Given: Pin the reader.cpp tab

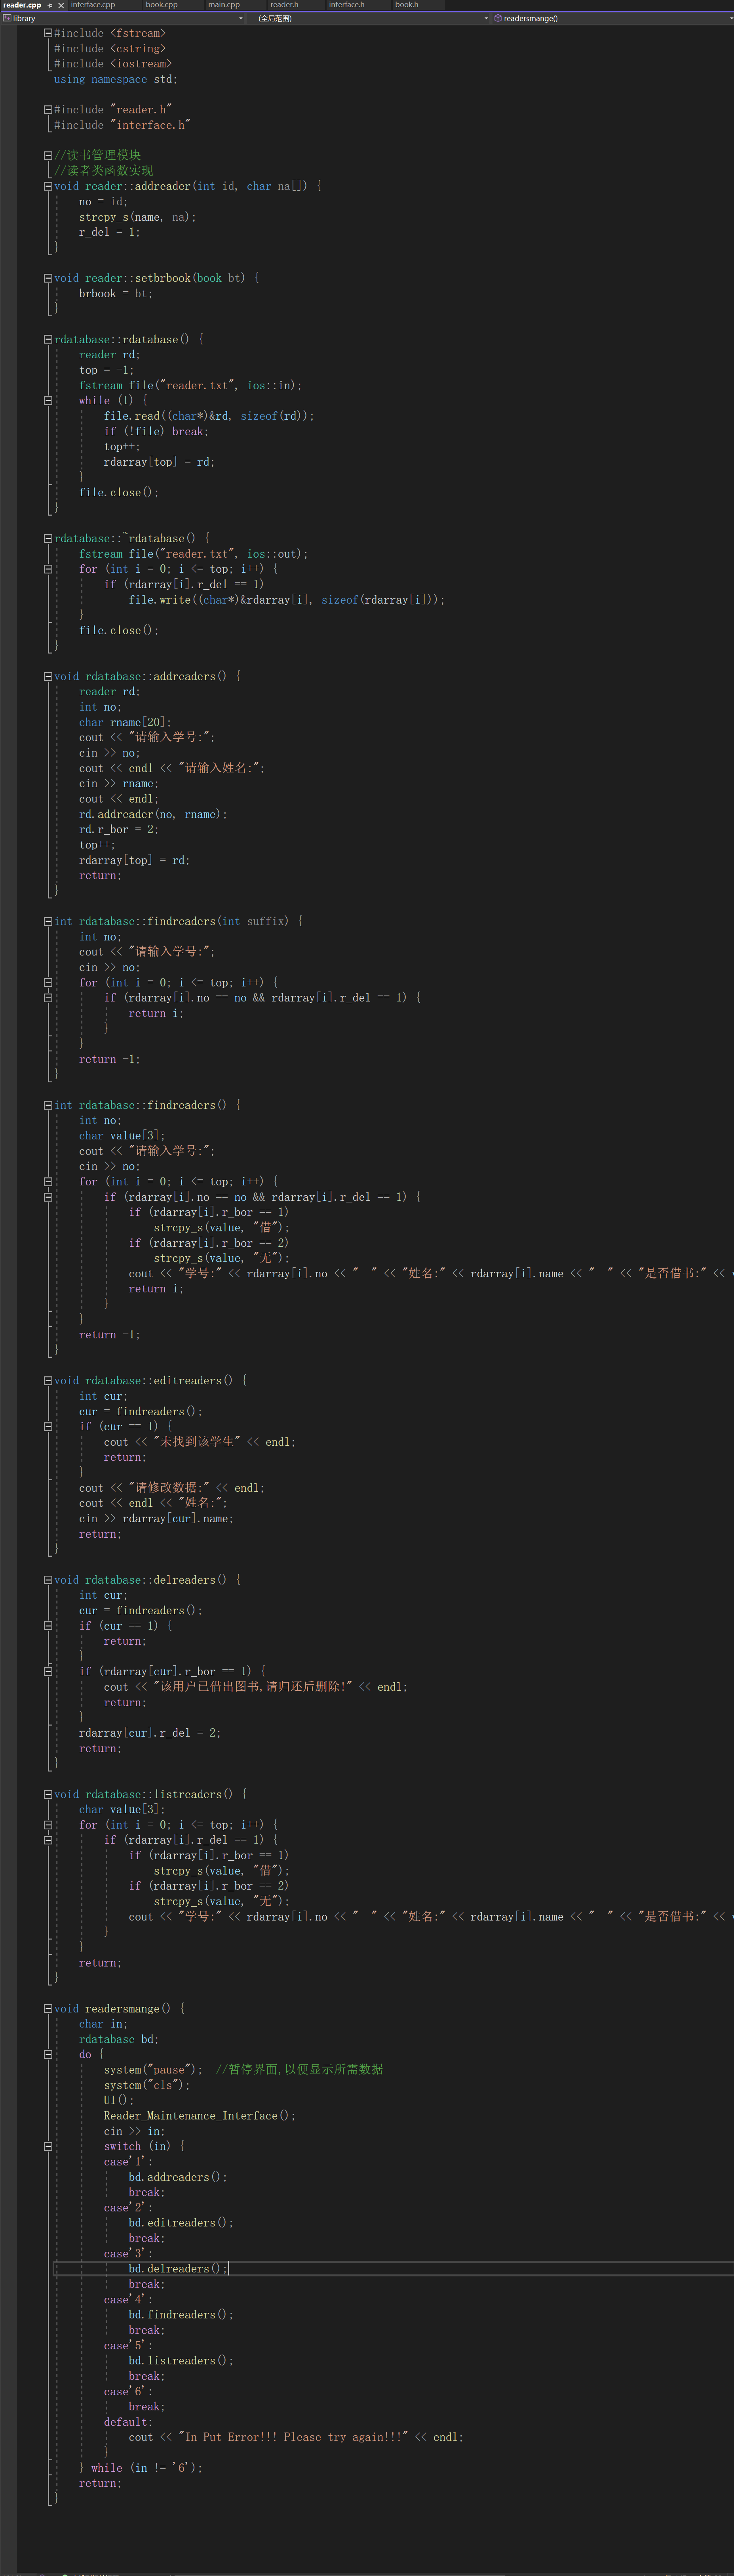Looking at the screenshot, I should pos(50,5).
